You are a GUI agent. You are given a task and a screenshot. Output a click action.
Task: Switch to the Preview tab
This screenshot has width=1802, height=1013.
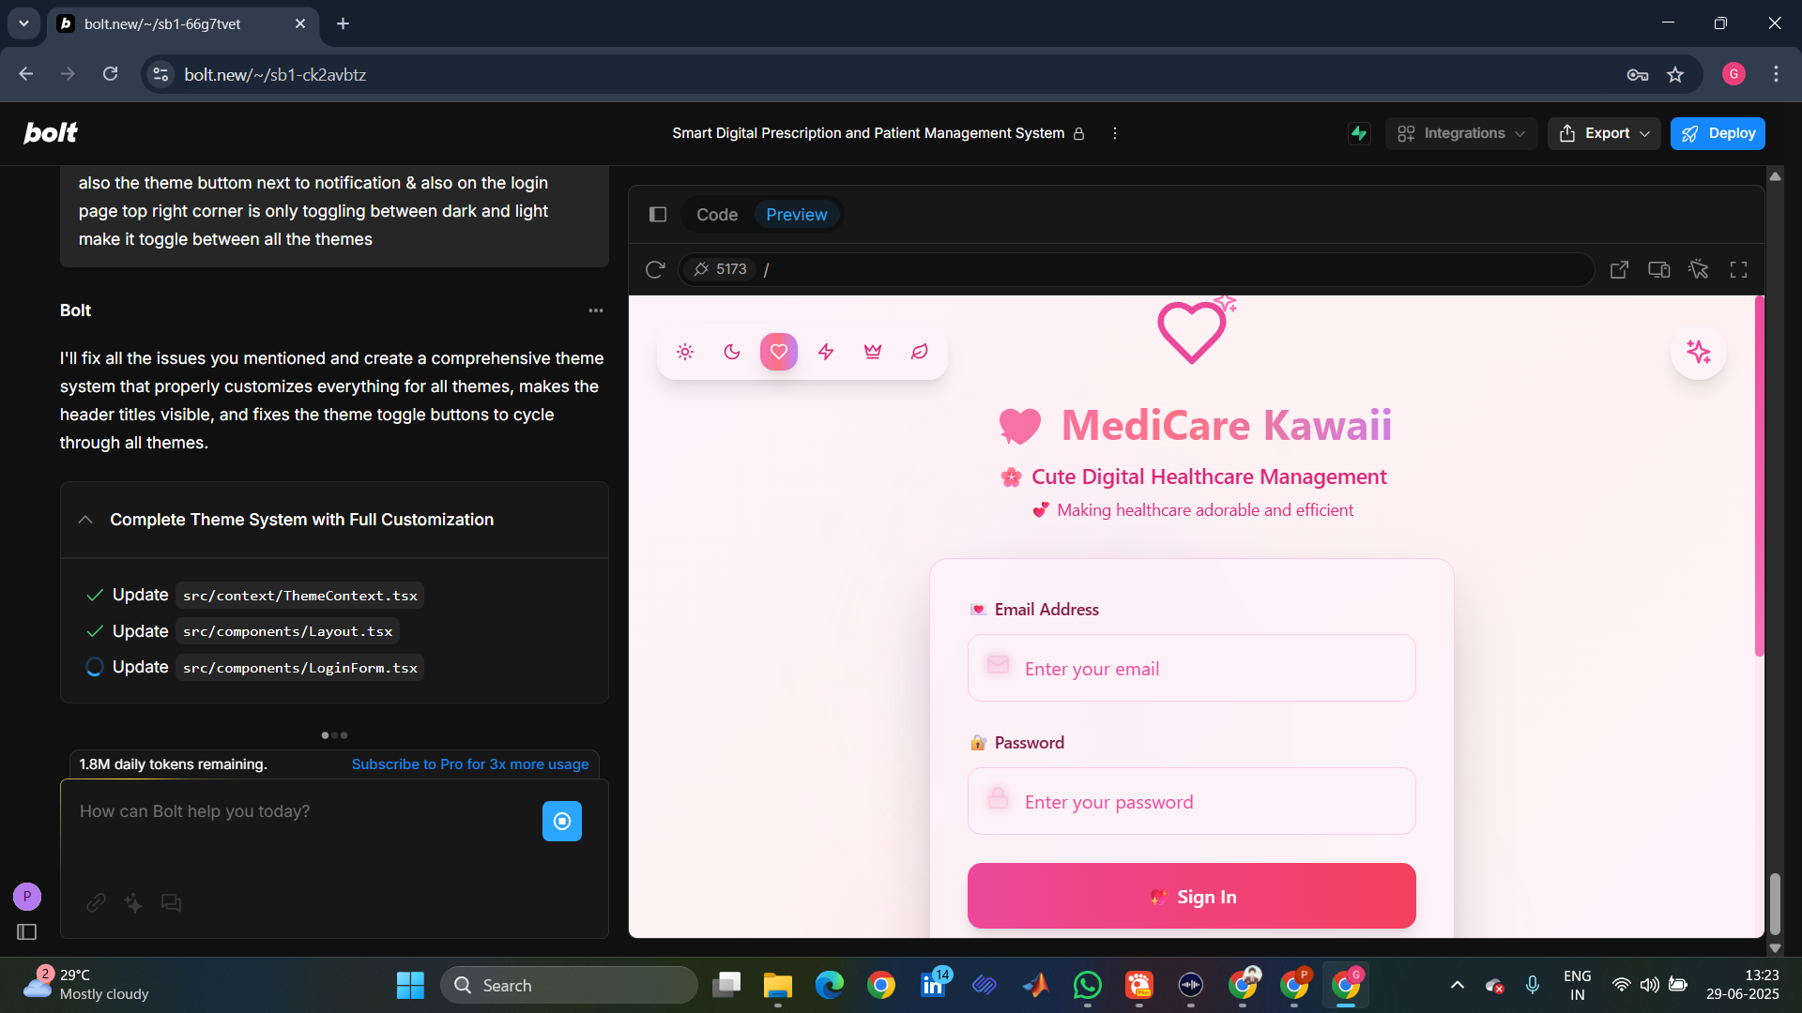coord(796,215)
